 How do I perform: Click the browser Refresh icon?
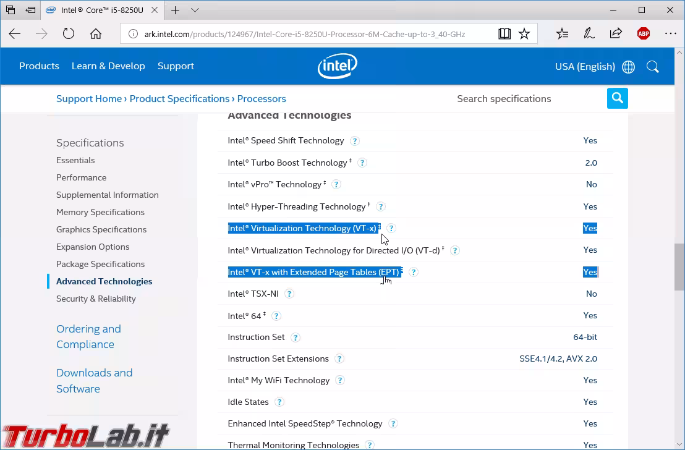pyautogui.click(x=69, y=34)
